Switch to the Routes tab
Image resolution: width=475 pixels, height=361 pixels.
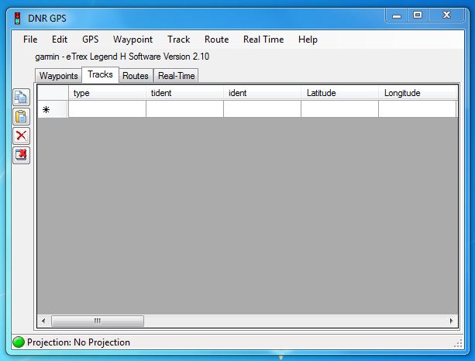(136, 76)
